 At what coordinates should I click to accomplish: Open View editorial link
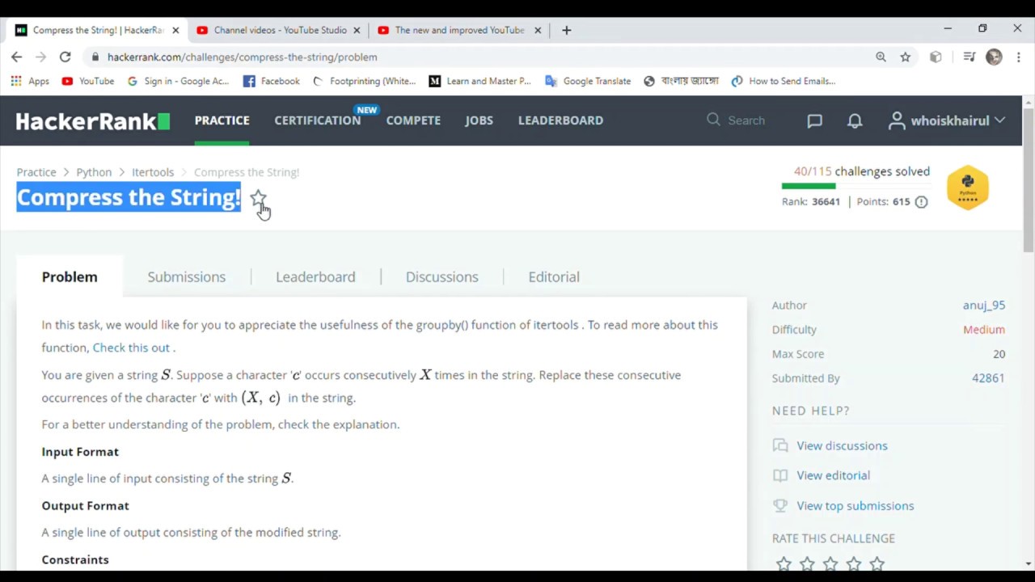coord(833,475)
